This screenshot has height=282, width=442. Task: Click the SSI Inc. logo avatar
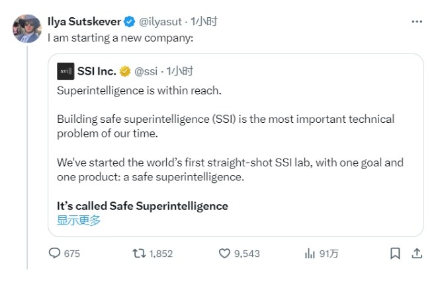pyautogui.click(x=66, y=71)
